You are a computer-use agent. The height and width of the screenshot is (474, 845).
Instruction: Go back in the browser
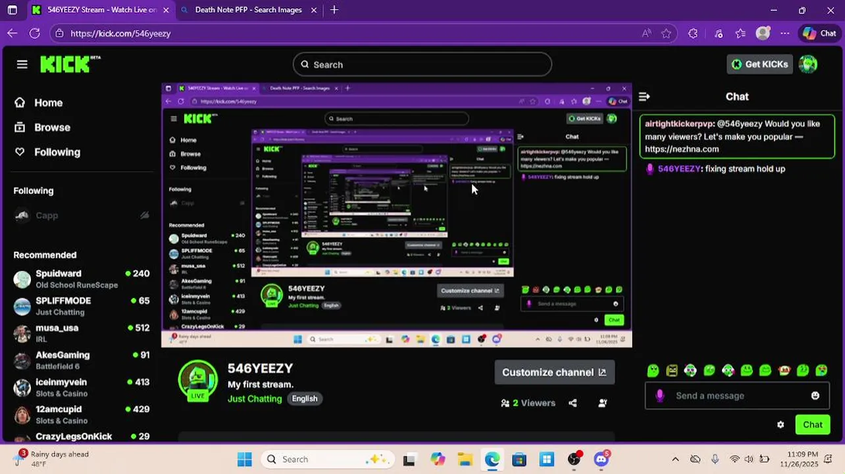click(x=13, y=33)
